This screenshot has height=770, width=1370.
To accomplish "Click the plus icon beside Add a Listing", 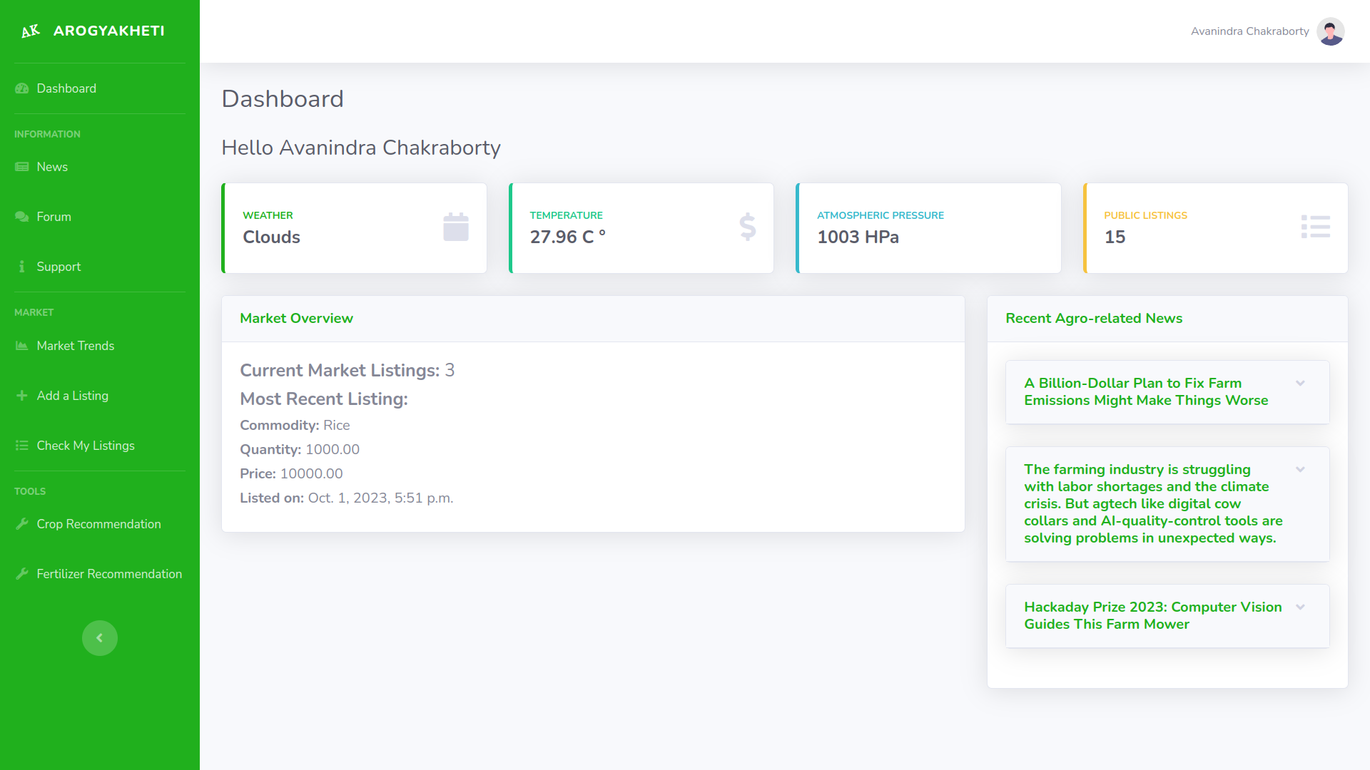I will point(22,396).
